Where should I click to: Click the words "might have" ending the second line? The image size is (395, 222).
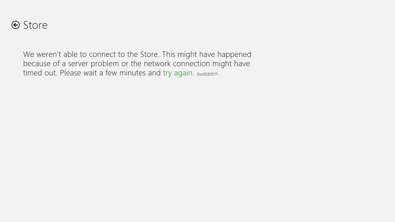pos(231,64)
